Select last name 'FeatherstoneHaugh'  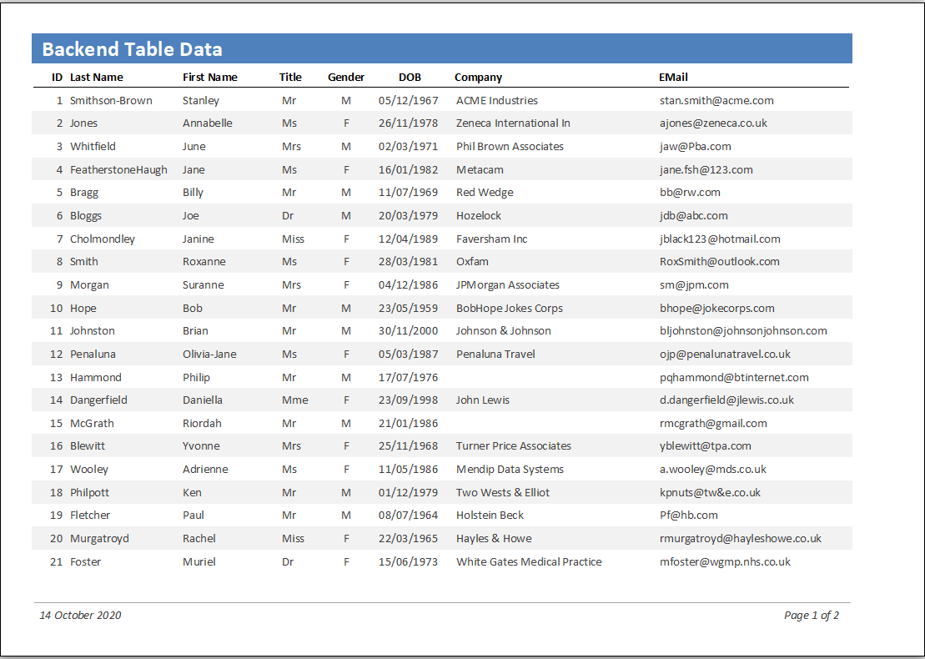[118, 170]
